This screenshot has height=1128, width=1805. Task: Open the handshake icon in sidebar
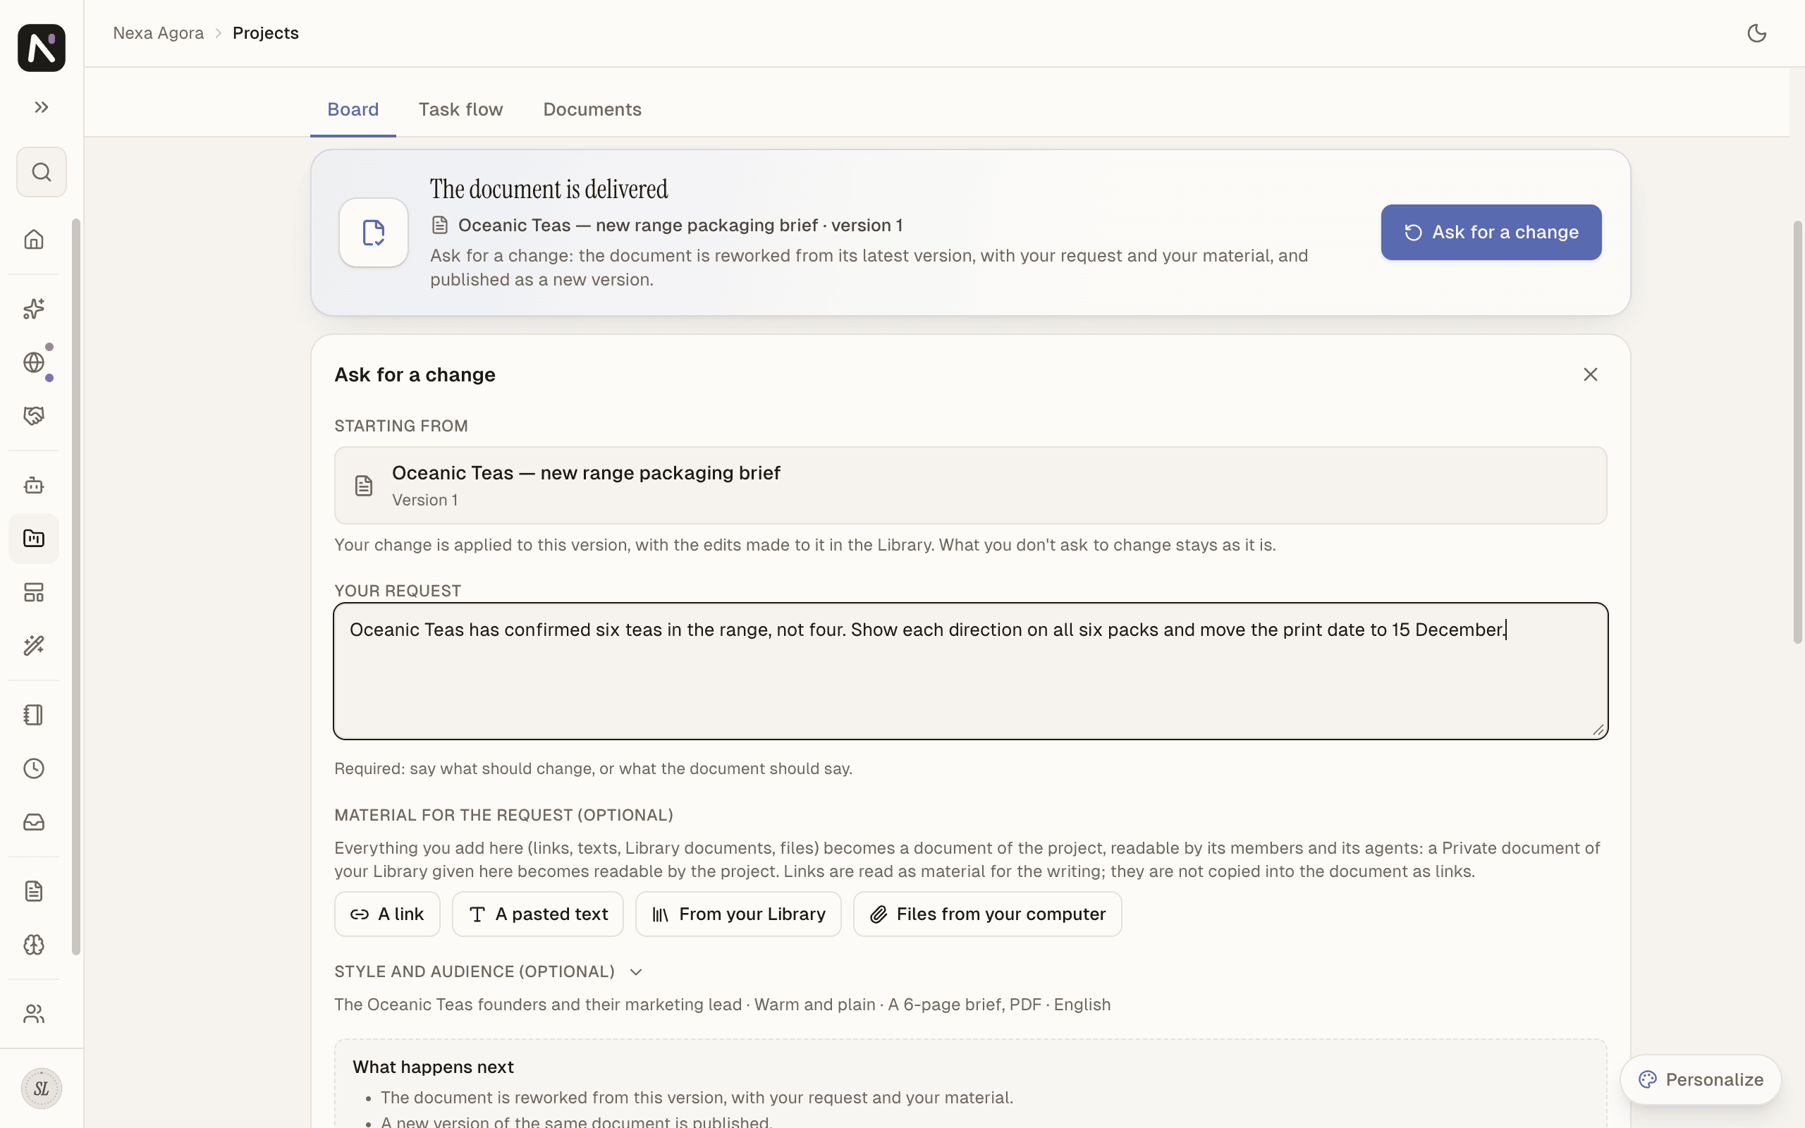(34, 415)
